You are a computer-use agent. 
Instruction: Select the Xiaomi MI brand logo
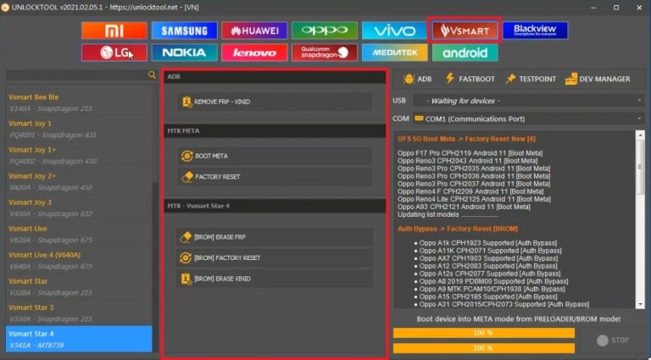[x=114, y=30]
